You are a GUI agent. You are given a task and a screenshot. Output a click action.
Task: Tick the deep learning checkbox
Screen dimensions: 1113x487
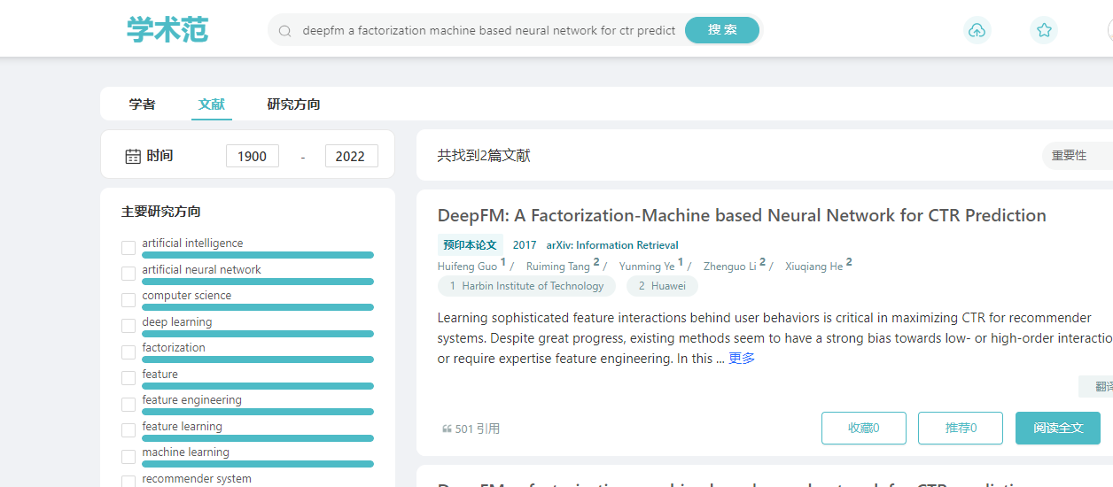point(128,326)
